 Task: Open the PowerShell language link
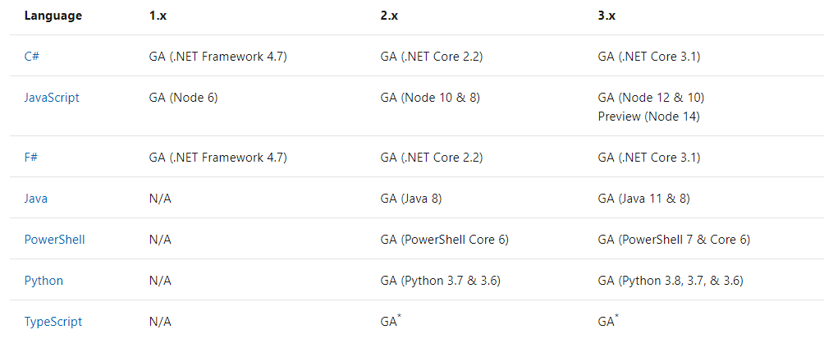click(x=55, y=240)
